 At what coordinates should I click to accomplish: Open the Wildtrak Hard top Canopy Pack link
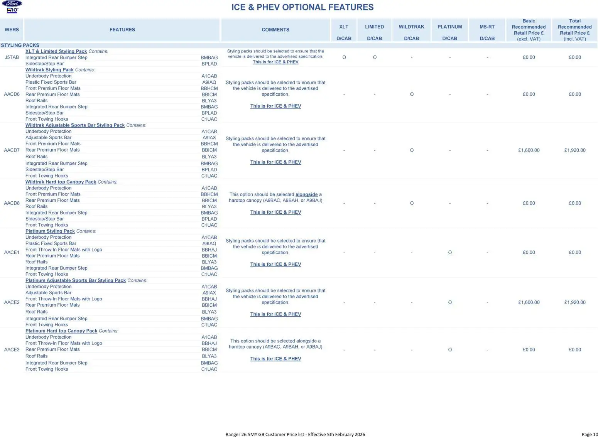(61, 182)
